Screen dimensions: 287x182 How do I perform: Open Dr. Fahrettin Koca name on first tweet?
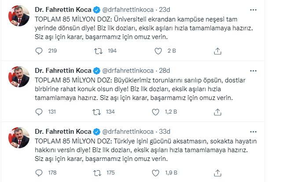[63, 10]
